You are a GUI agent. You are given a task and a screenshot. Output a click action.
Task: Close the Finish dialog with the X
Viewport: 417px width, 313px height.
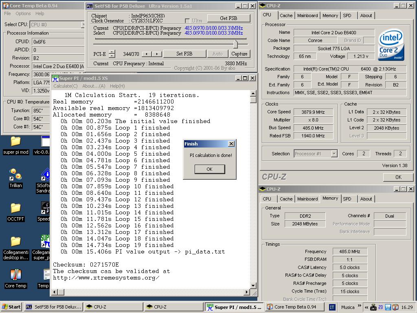231,144
